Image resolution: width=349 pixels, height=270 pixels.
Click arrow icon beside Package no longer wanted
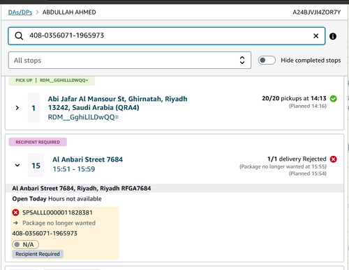click(15, 223)
